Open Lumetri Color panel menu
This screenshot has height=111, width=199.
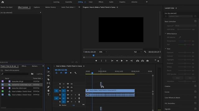176,8
